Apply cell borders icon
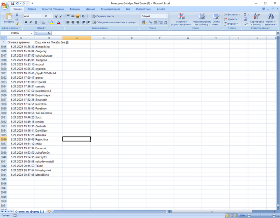 pyautogui.click(x=43, y=22)
